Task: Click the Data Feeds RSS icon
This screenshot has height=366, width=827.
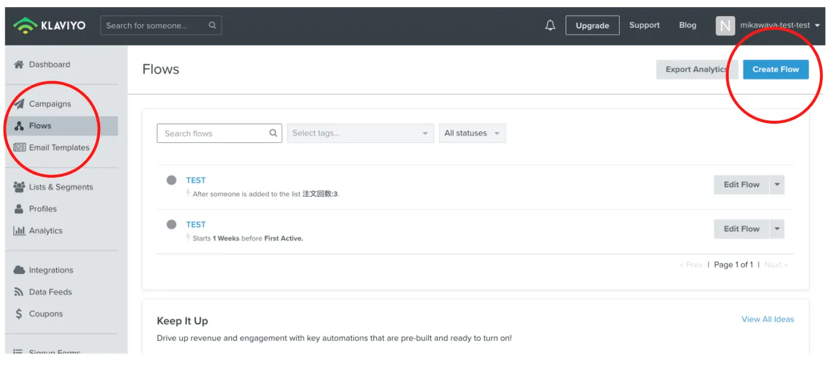Action: point(19,292)
